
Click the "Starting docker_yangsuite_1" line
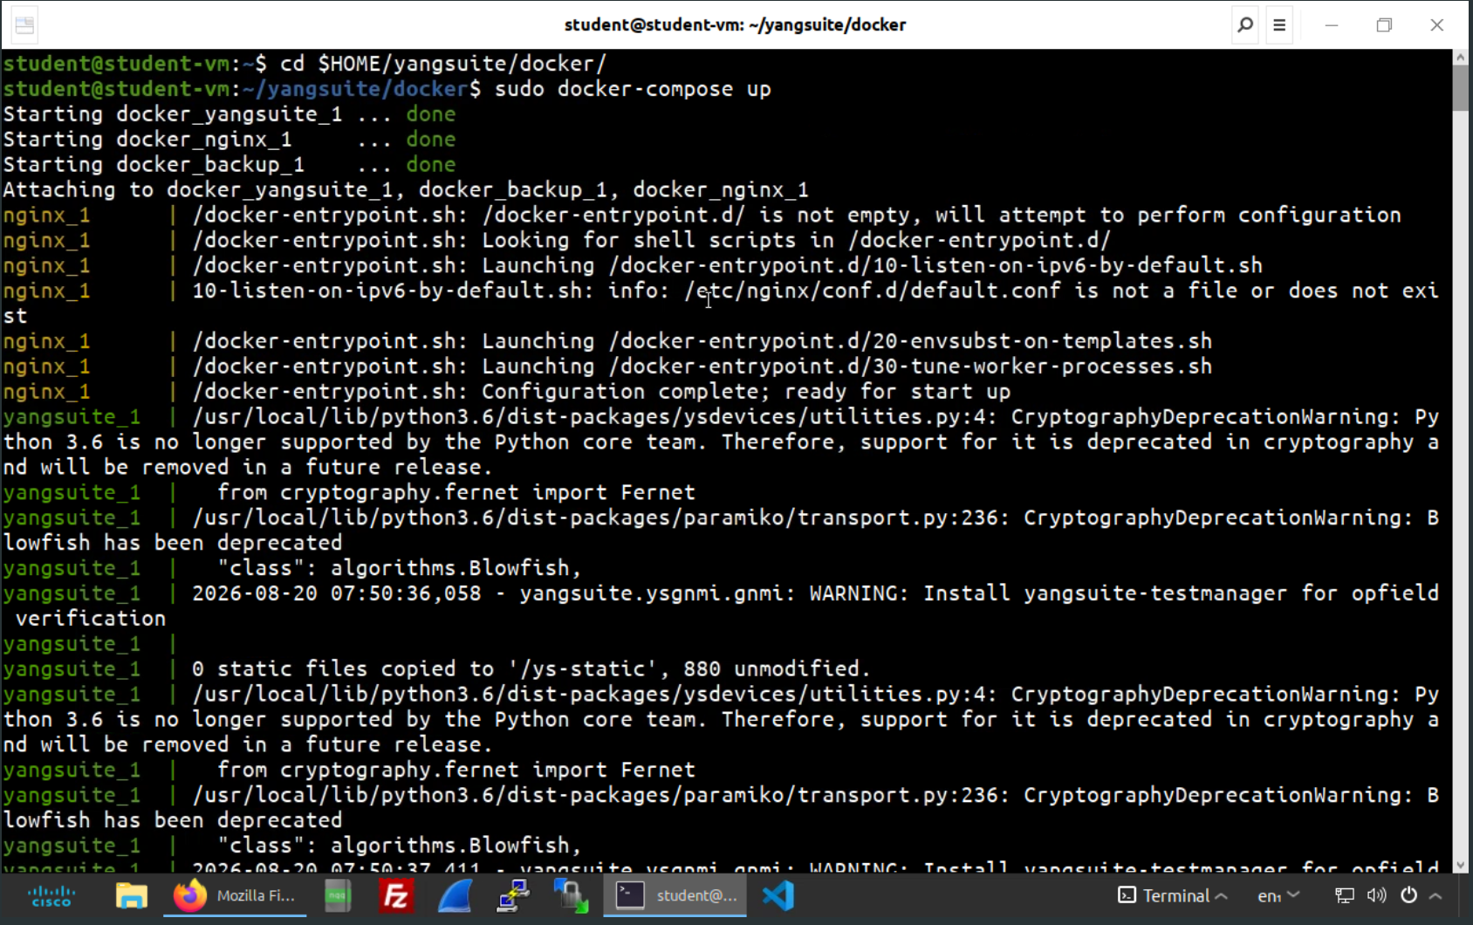pos(230,114)
